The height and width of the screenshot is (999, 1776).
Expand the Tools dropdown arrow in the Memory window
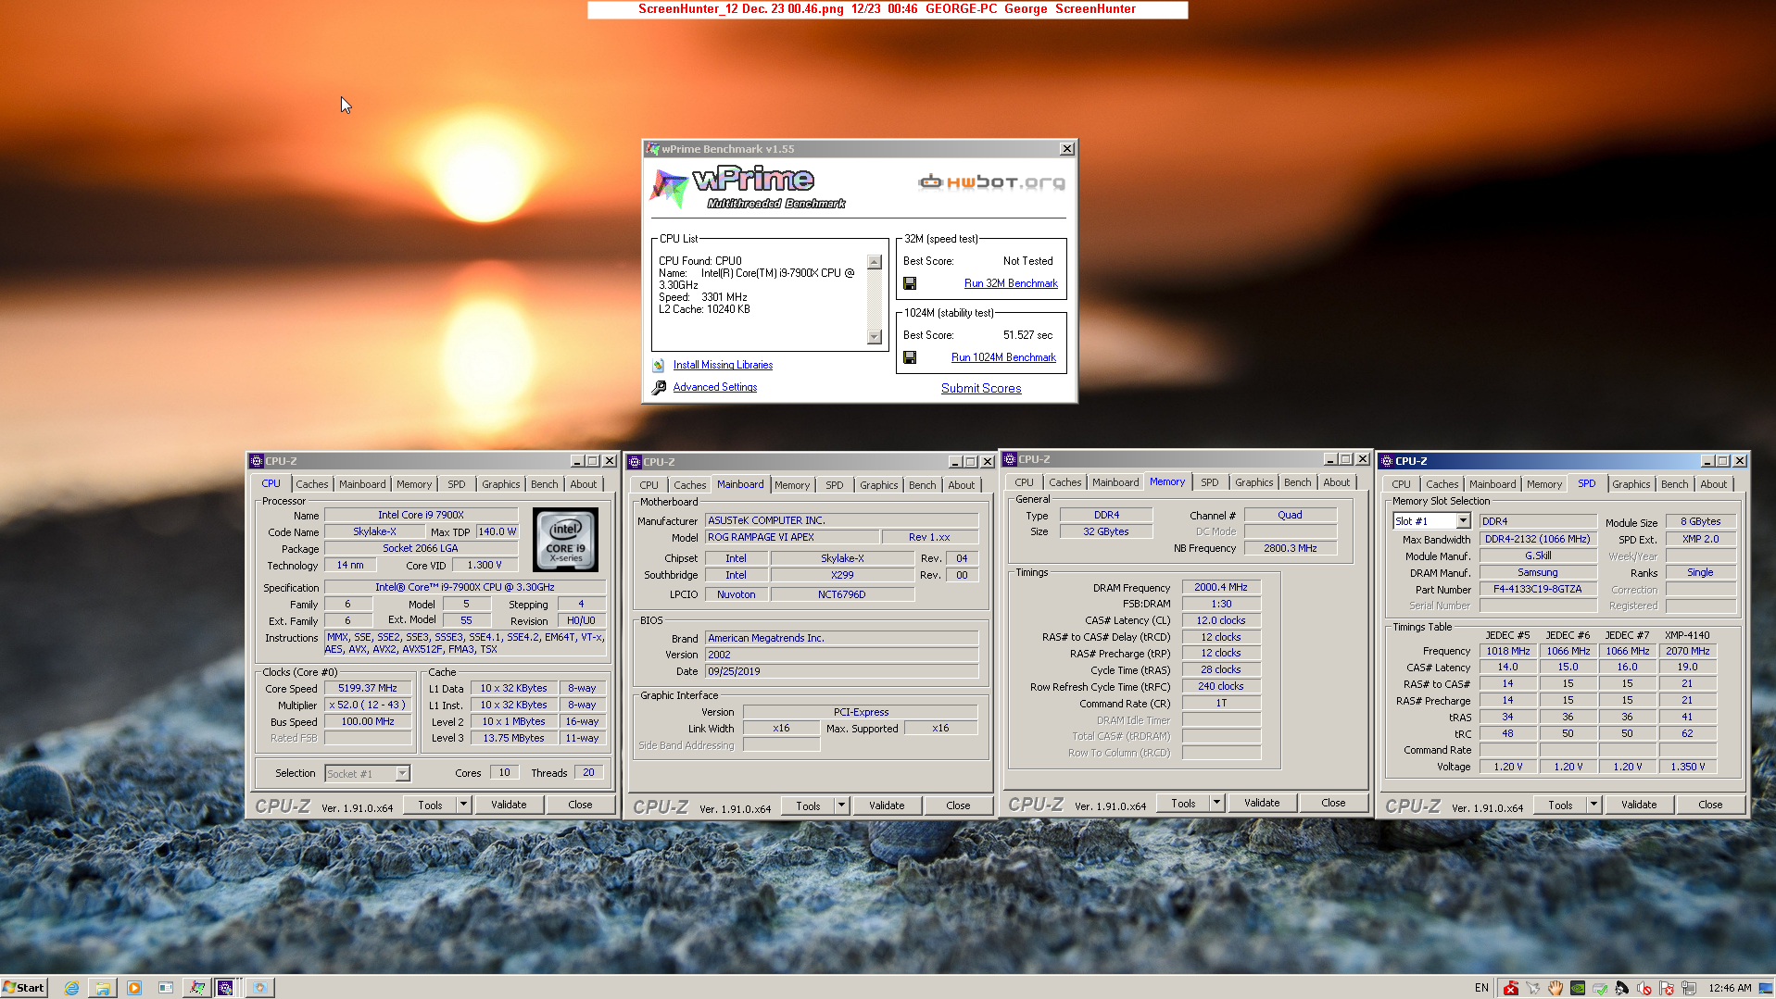(x=1216, y=803)
